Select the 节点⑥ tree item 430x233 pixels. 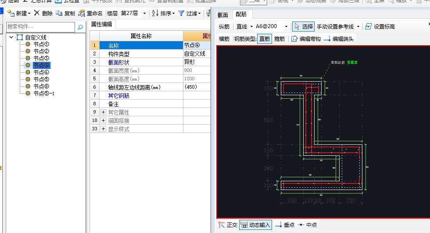click(x=41, y=72)
